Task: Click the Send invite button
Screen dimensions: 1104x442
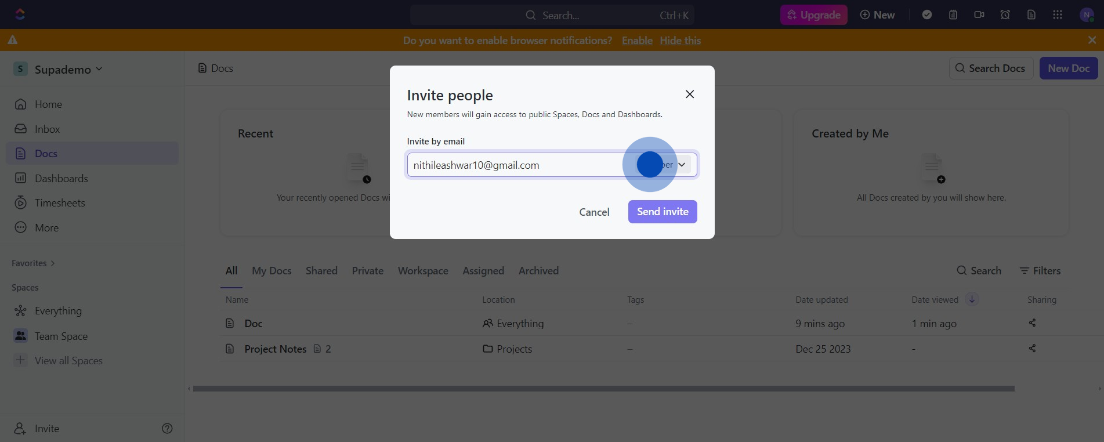Action: click(663, 212)
